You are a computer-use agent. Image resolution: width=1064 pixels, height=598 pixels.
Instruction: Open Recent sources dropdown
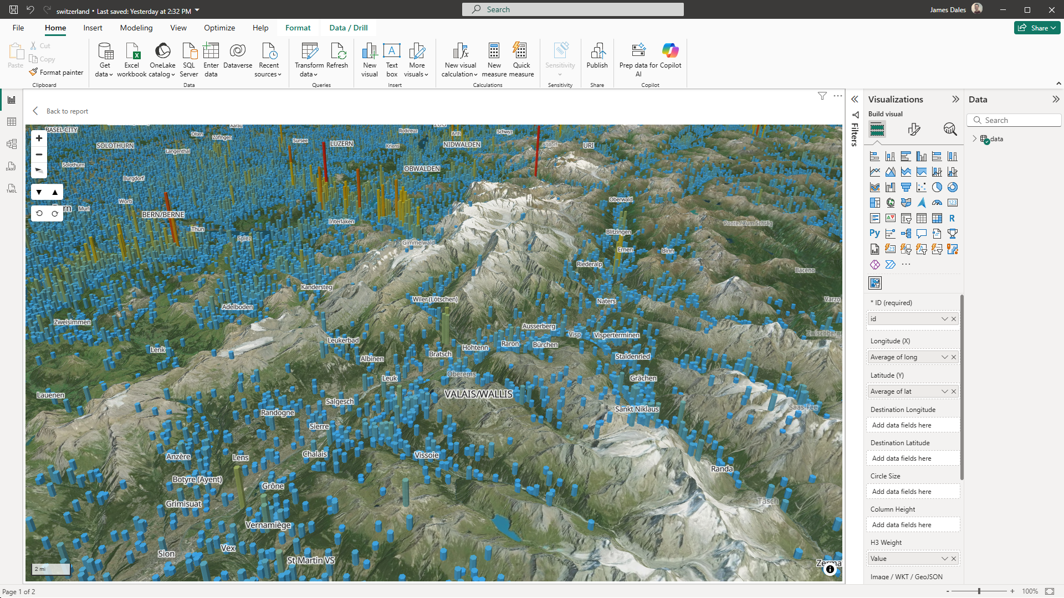[269, 60]
